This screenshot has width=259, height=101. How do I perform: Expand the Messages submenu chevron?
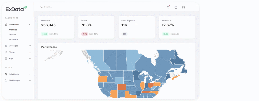click(x=30, y=46)
